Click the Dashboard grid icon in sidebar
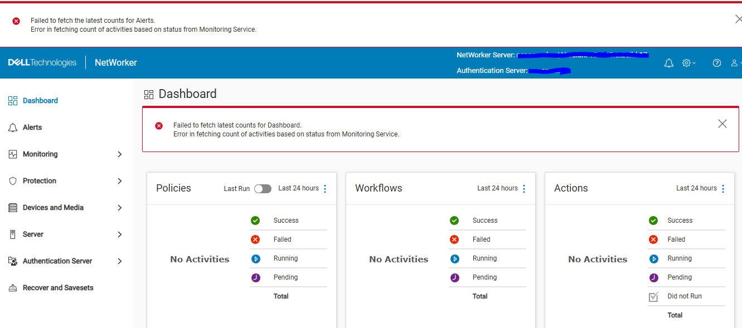 [13, 101]
